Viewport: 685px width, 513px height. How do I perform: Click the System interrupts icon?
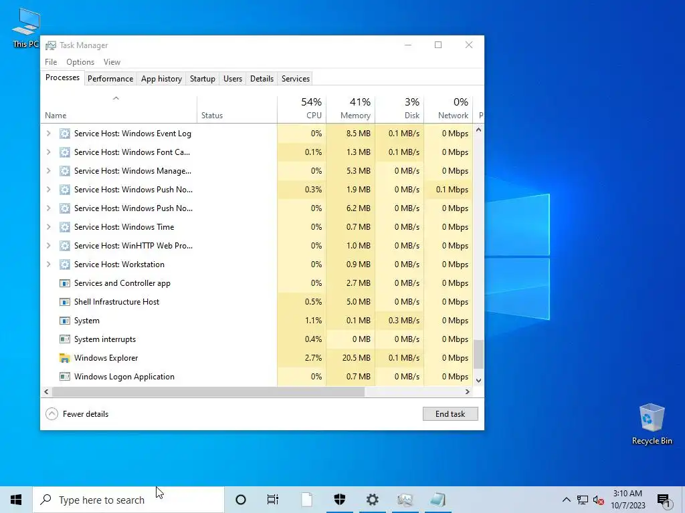coord(65,339)
